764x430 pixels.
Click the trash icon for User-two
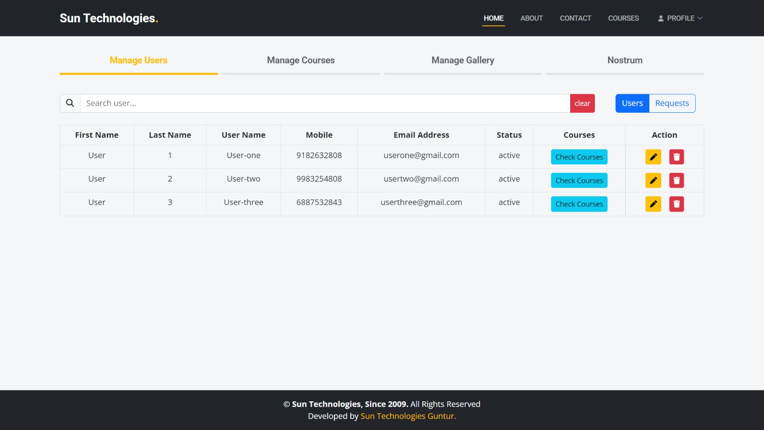click(x=676, y=181)
